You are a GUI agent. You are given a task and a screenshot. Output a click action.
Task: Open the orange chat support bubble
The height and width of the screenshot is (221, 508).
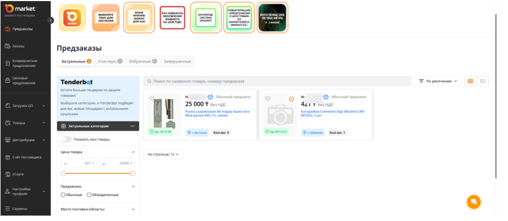473,201
